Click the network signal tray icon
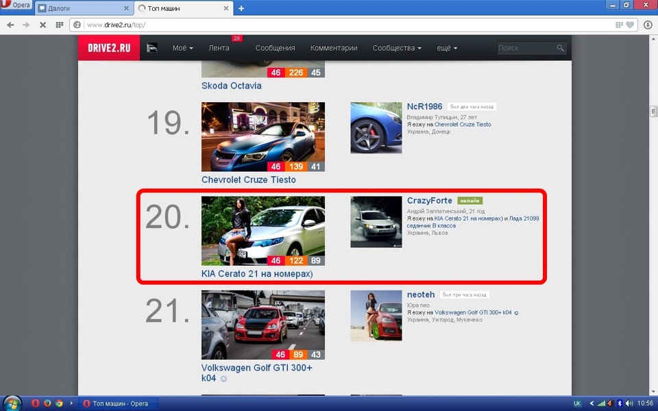 tap(601, 403)
